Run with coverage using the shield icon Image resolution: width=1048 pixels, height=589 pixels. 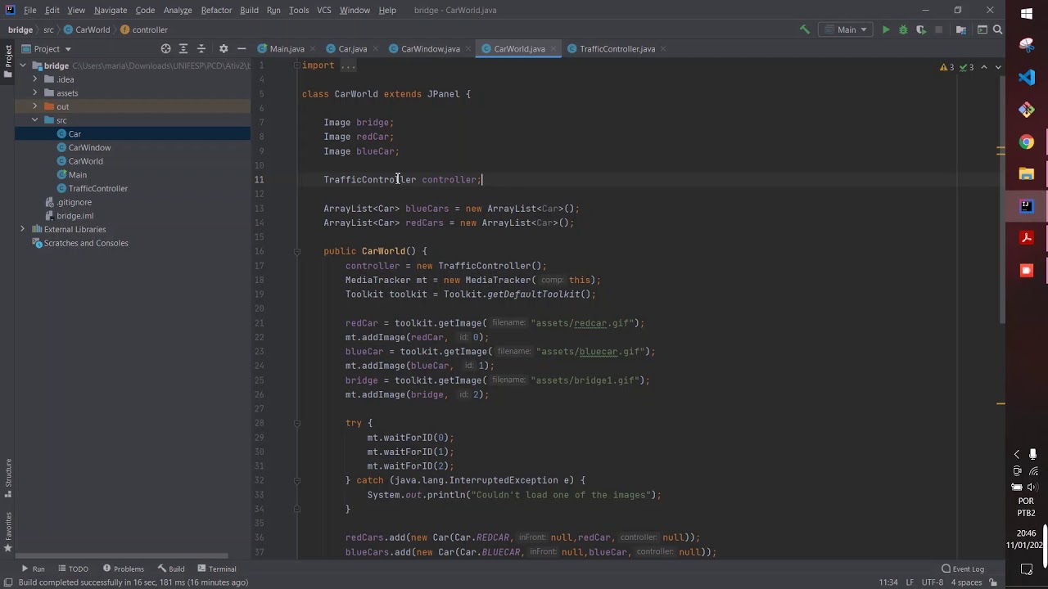(x=921, y=29)
